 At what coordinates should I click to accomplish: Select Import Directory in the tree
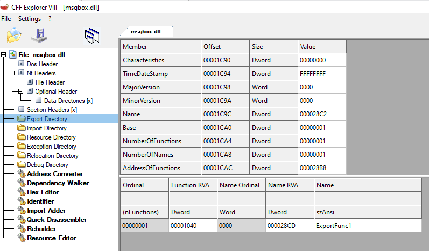(46, 128)
